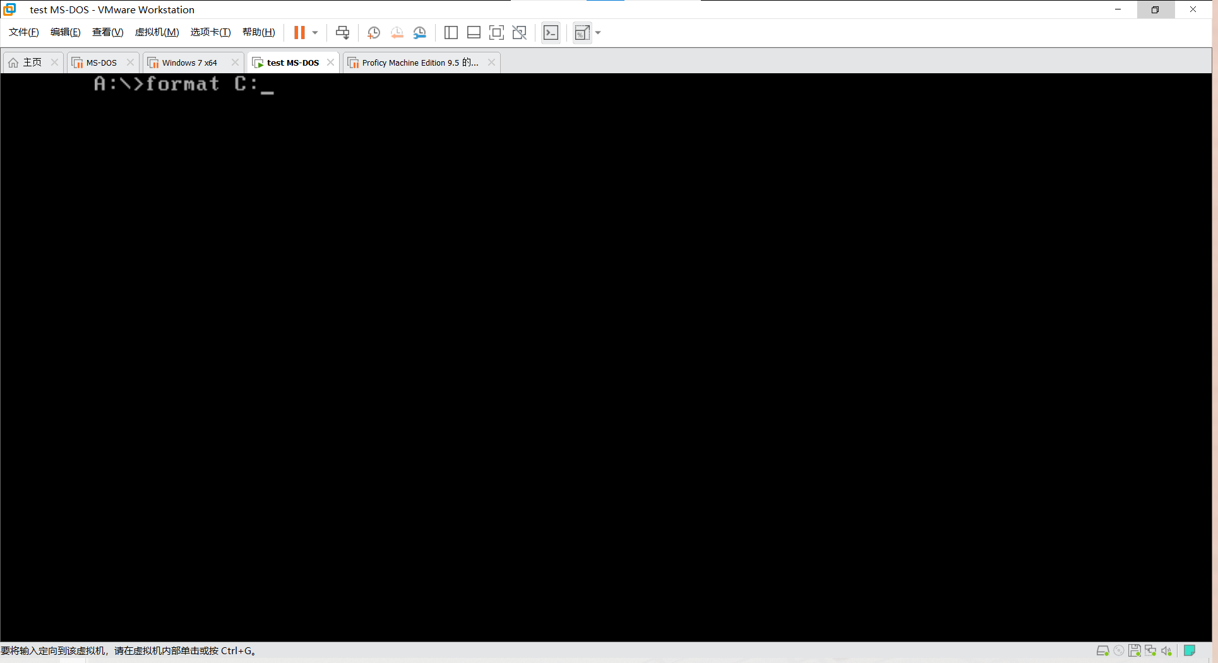Close the Proficy Machine Edition tab
Image resolution: width=1218 pixels, height=663 pixels.
coord(491,63)
